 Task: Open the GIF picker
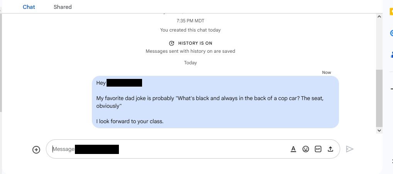pos(318,149)
